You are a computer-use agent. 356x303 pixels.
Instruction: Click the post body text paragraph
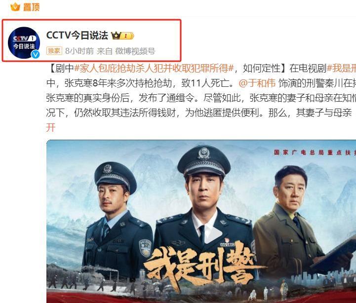point(201,98)
